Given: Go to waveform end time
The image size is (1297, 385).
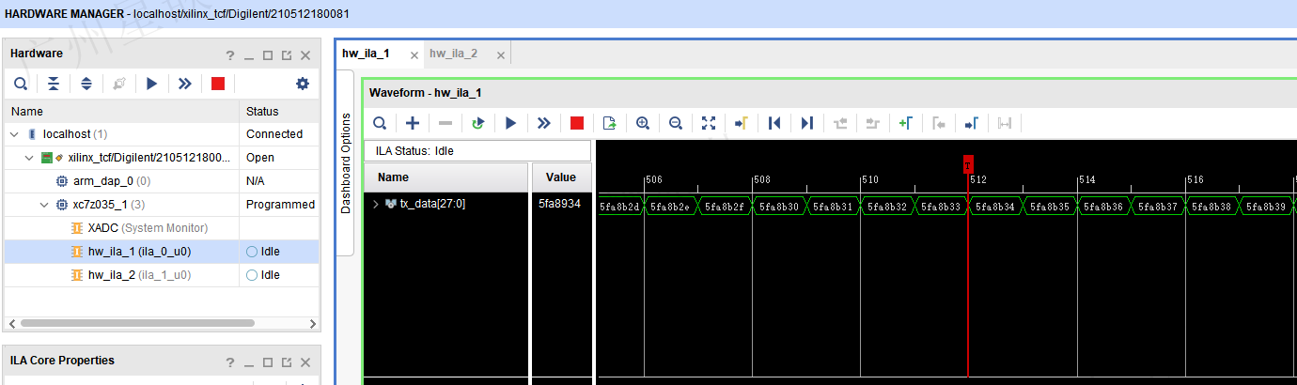Looking at the screenshot, I should pyautogui.click(x=807, y=123).
